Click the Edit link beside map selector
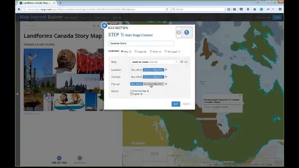This screenshot has height=168, width=299. pos(186,62)
